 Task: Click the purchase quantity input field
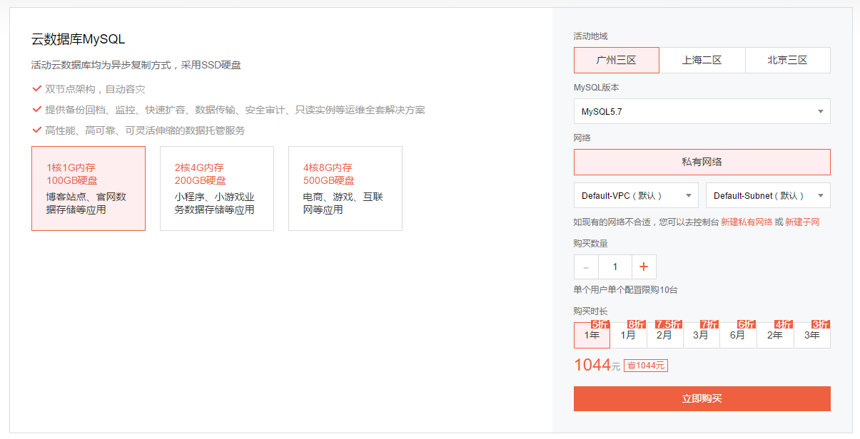(614, 267)
